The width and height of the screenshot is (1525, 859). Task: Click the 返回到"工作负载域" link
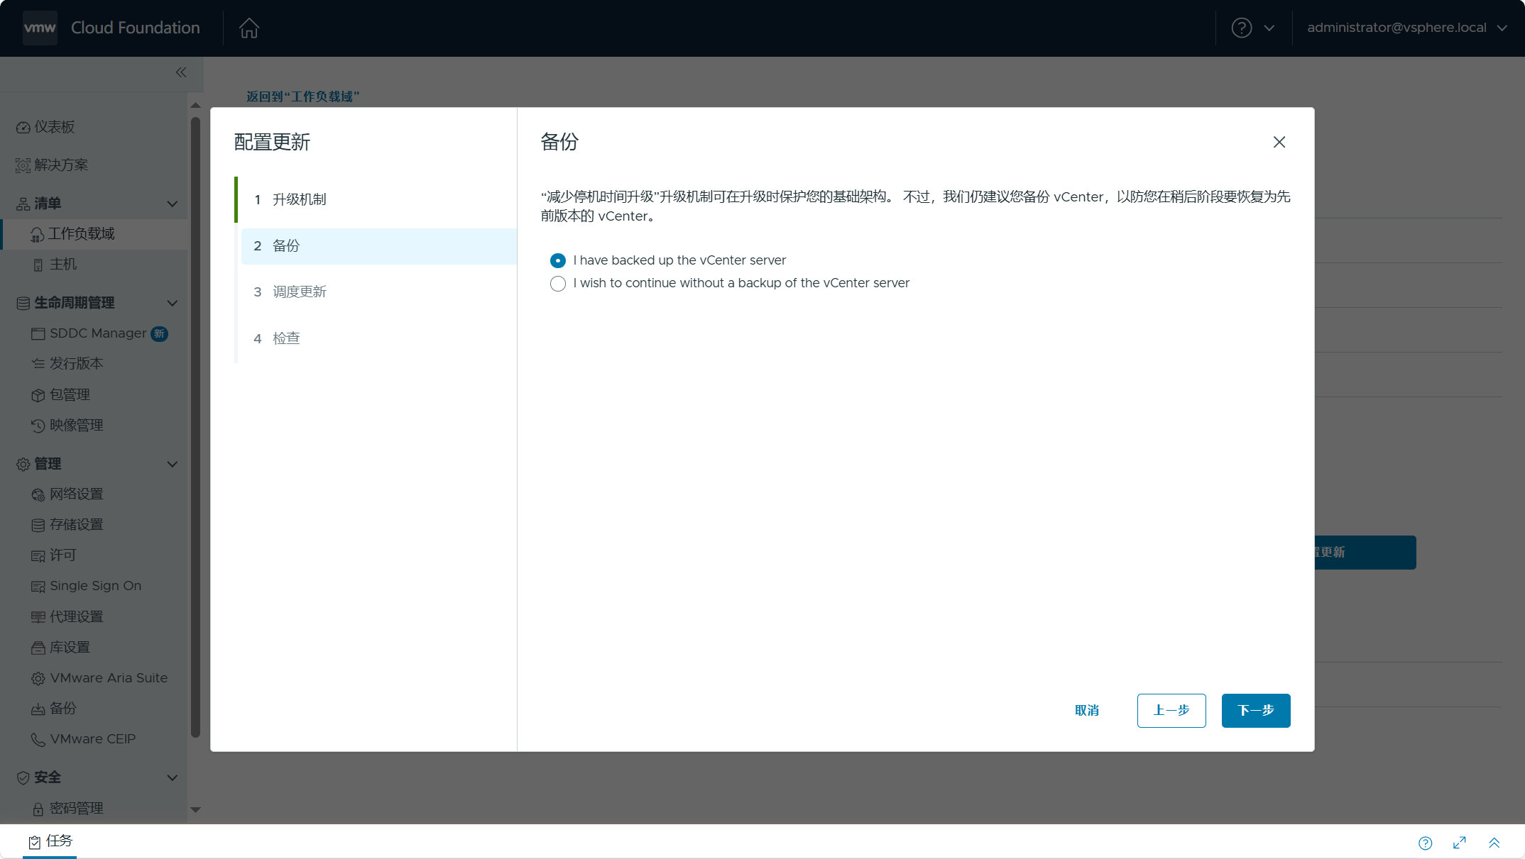303,96
